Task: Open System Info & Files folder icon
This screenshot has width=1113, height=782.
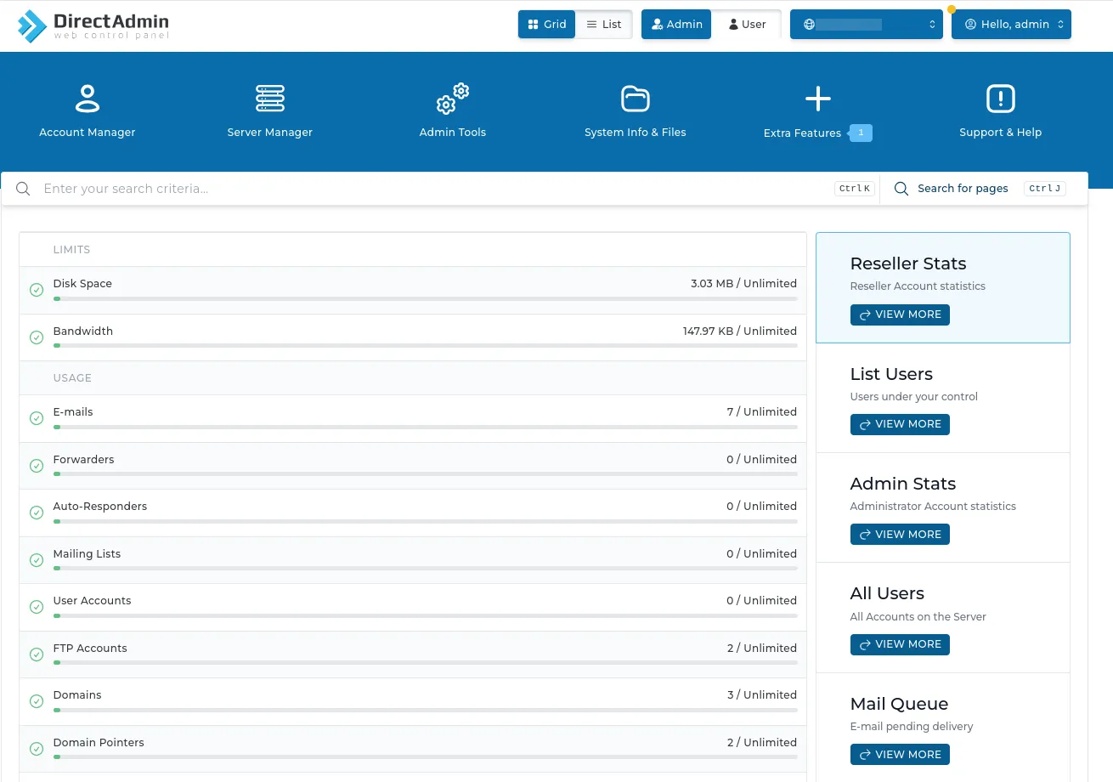Action: click(635, 99)
